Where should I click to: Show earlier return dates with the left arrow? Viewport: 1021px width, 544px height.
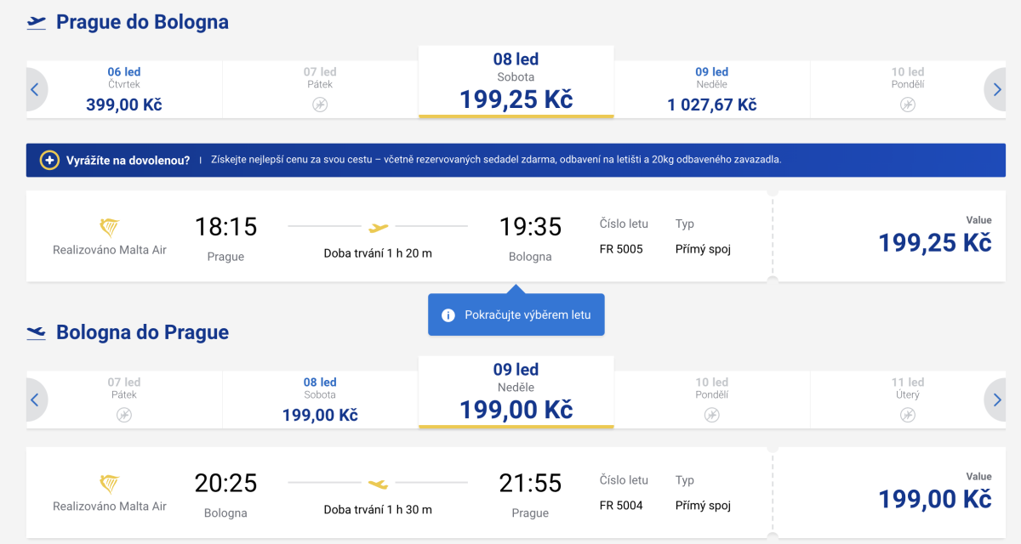tap(36, 399)
